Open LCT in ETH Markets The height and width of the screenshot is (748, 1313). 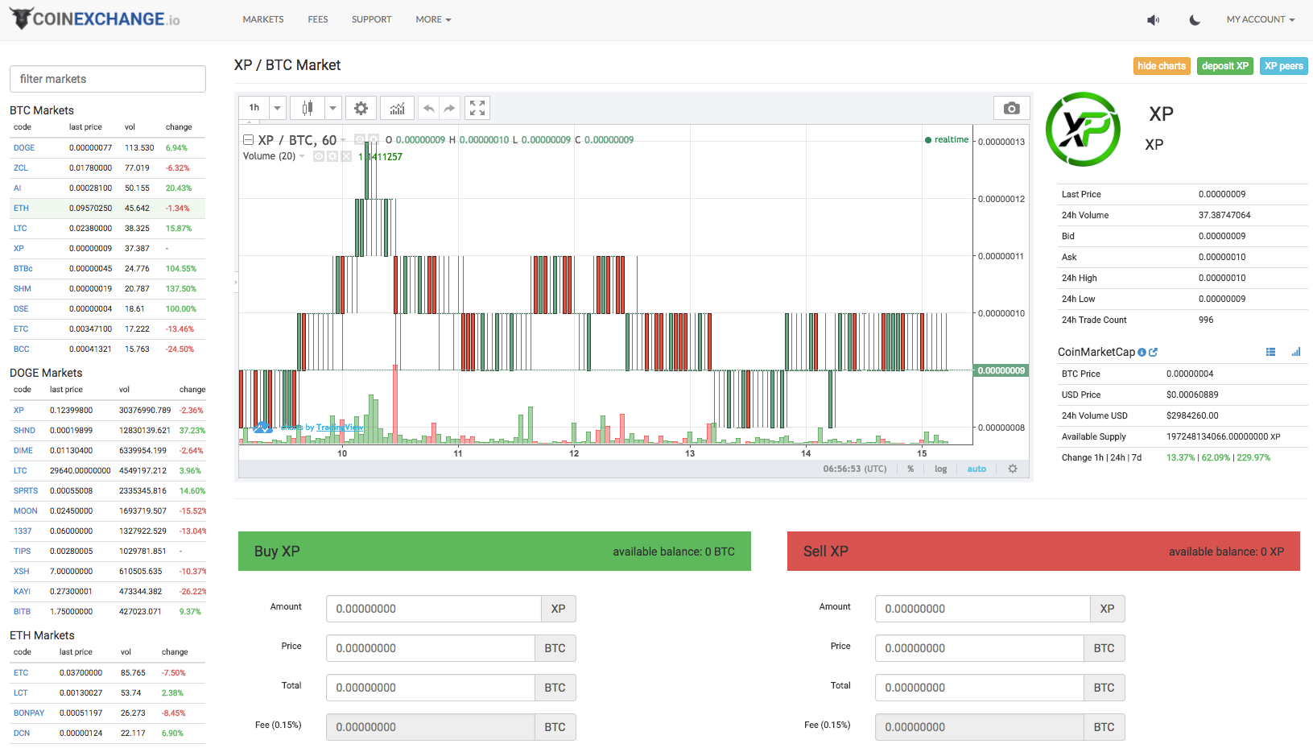click(21, 693)
